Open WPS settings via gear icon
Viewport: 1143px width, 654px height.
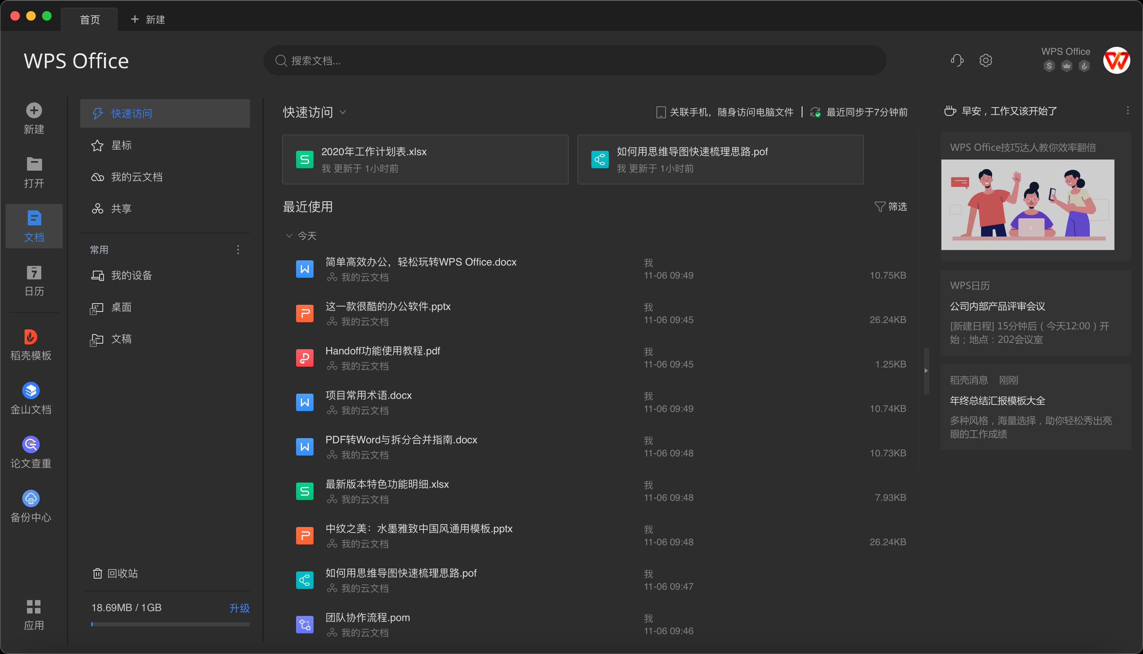[986, 60]
